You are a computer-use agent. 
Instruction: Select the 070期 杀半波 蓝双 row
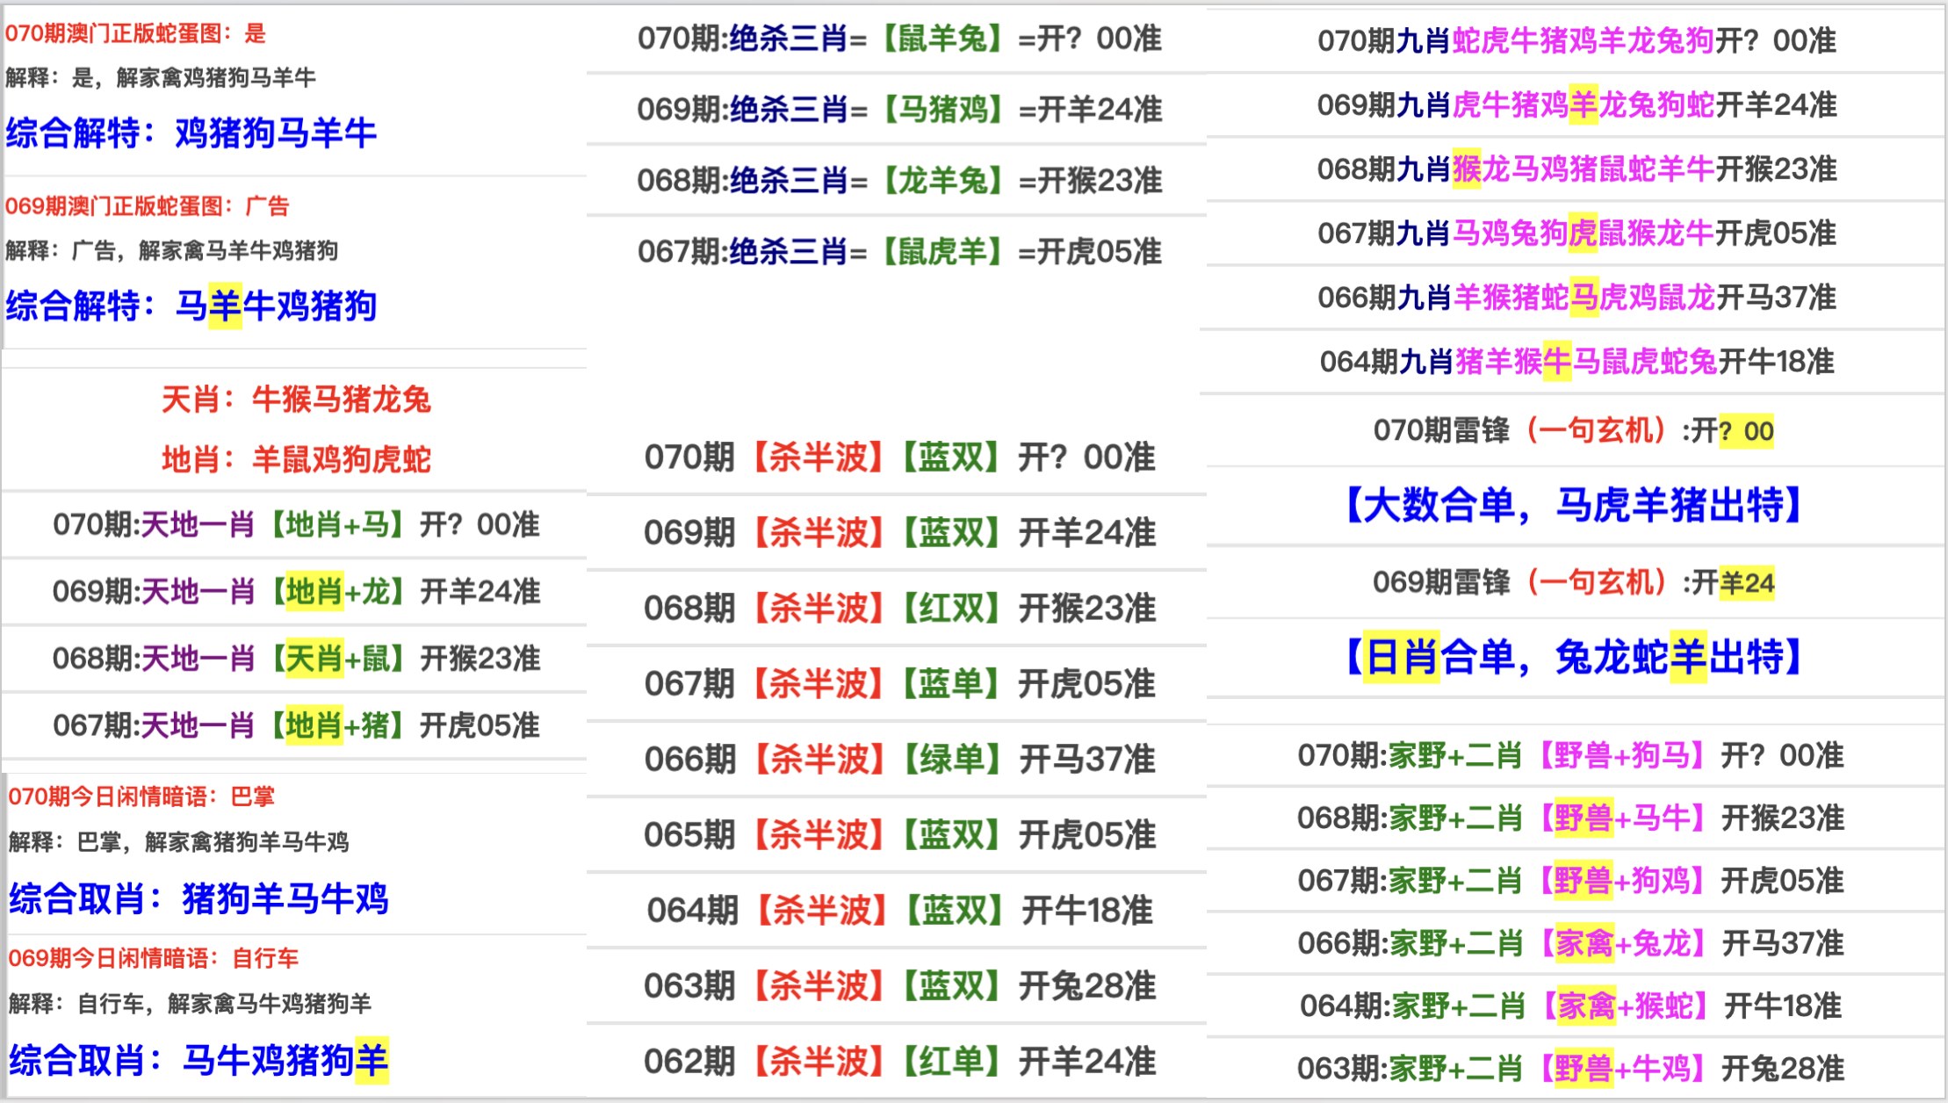[898, 458]
